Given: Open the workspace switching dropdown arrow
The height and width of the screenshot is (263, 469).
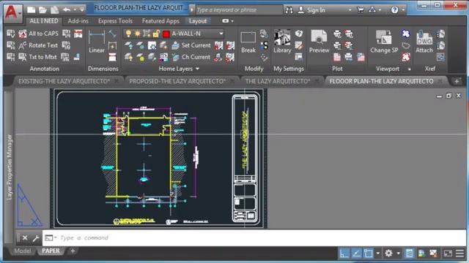Looking at the screenshot, I should pyautogui.click(x=398, y=254).
